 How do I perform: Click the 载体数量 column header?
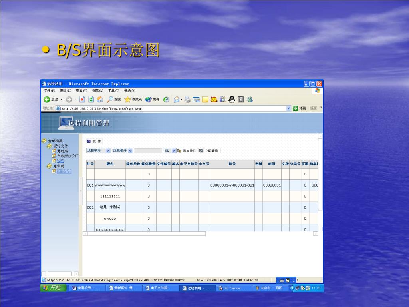149,164
